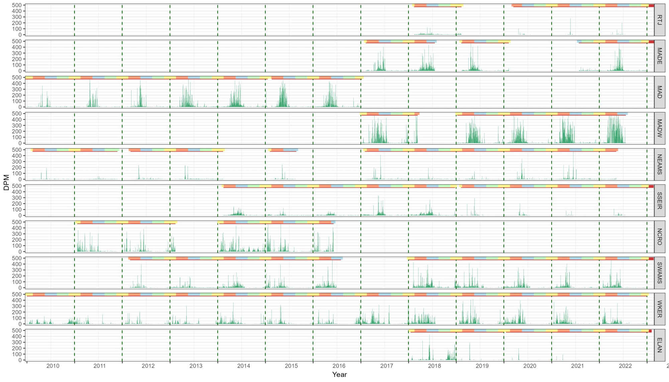Click the 2010 x-axis year label
Viewport: 669px width, 382px height.
click(53, 366)
